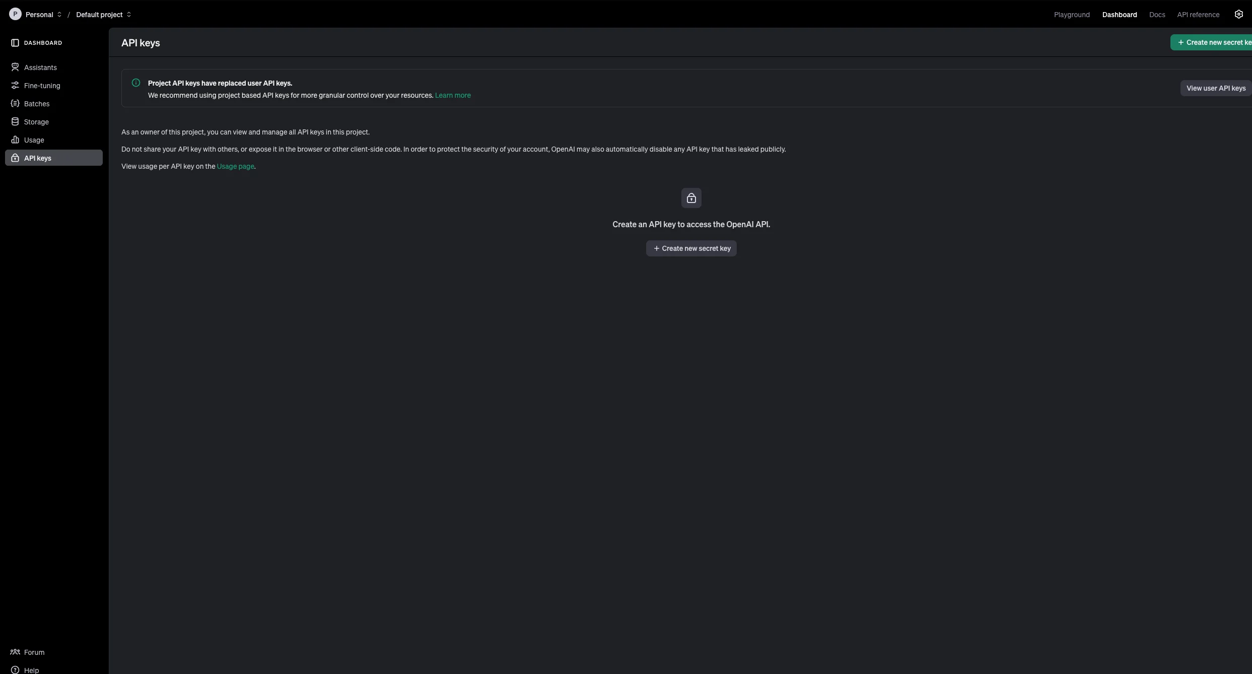The height and width of the screenshot is (674, 1252).
Task: Click the Playground menu tab
Action: click(1072, 14)
